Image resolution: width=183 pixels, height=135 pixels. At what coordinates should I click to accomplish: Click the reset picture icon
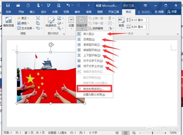point(38,28)
